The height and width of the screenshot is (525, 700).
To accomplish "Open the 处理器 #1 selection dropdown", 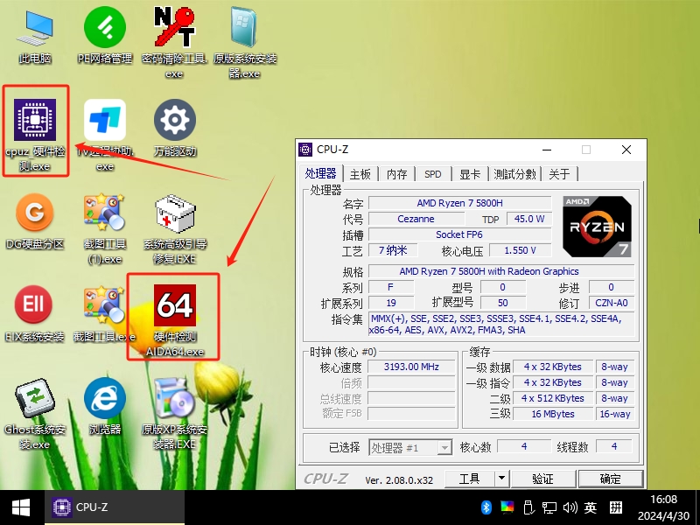I will 409,448.
